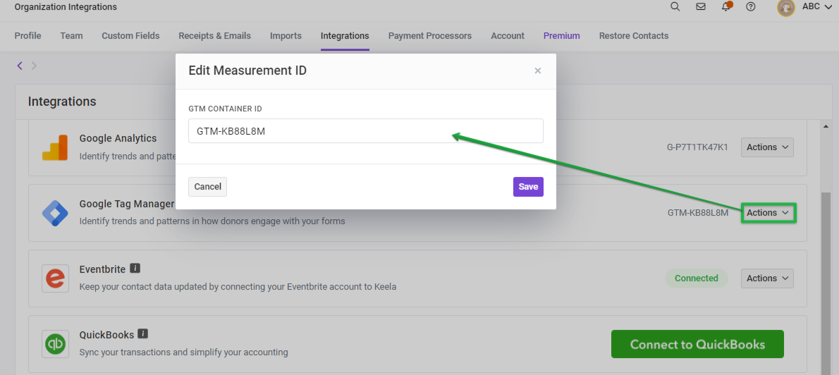This screenshot has width=839, height=375.
Task: Click the user avatar picture
Action: click(786, 7)
